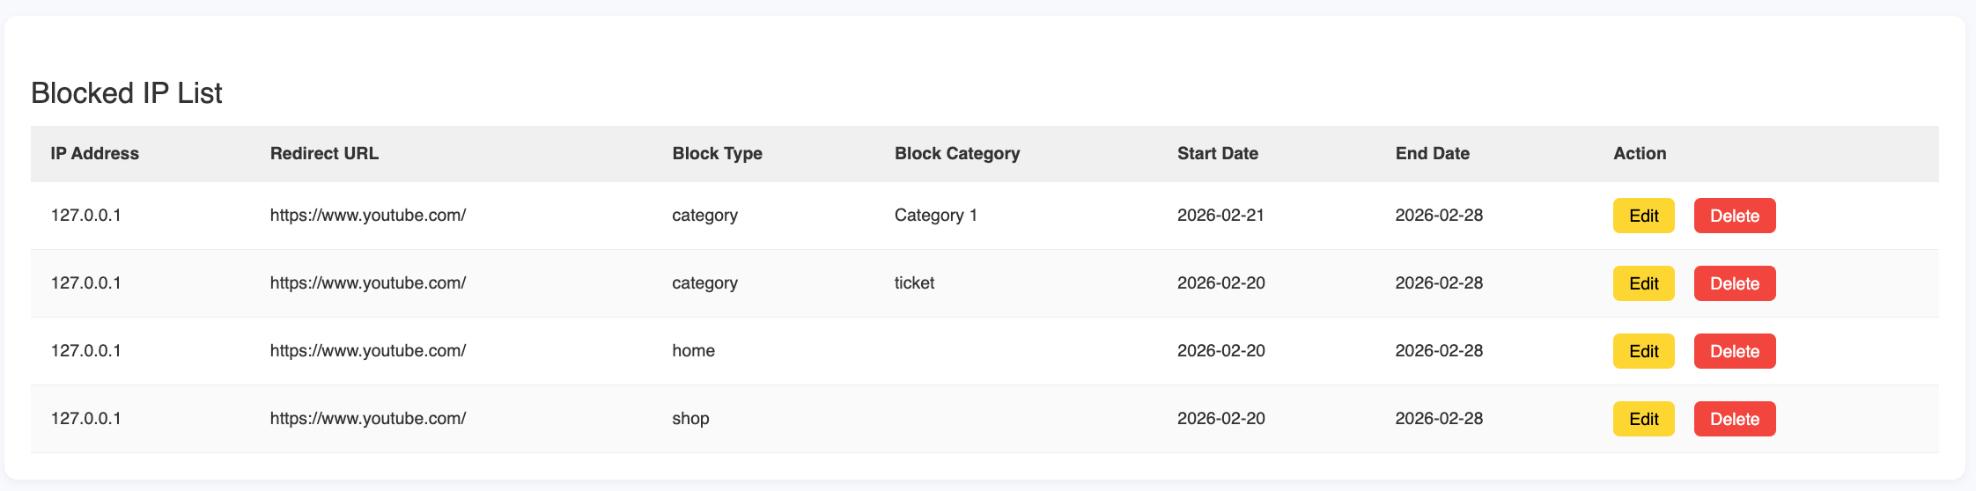1976x491 pixels.
Task: Delete the Category 1 blocked IP entry
Action: (1734, 216)
